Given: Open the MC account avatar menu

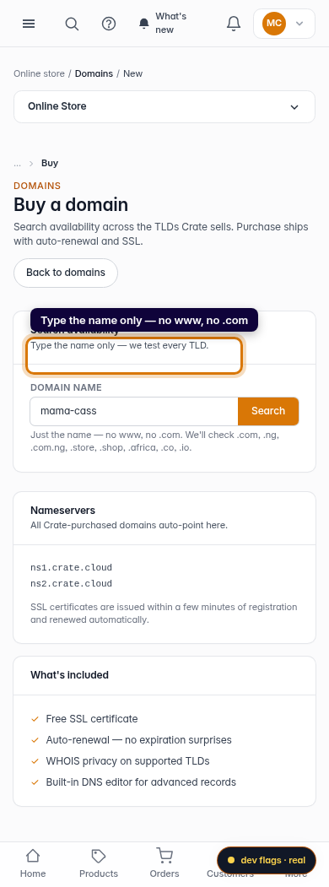Looking at the screenshot, I should pyautogui.click(x=284, y=23).
